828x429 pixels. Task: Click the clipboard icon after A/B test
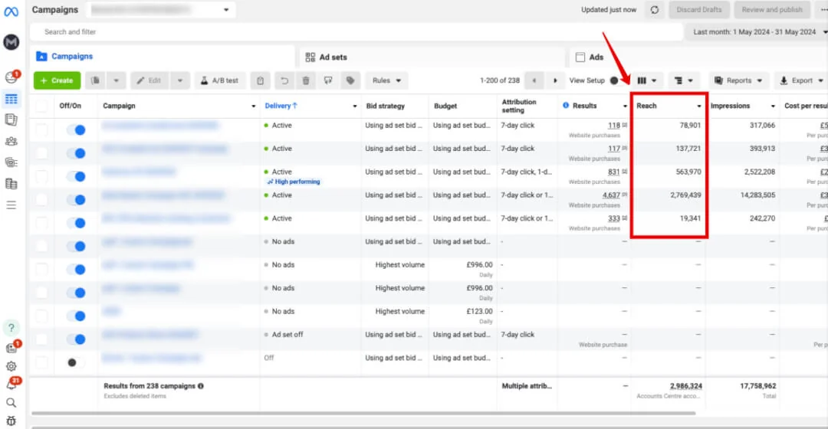pos(261,80)
